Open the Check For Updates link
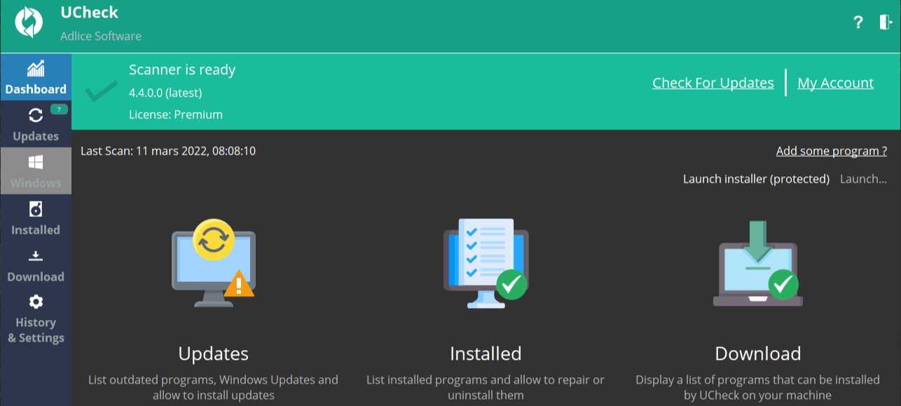 [x=713, y=83]
